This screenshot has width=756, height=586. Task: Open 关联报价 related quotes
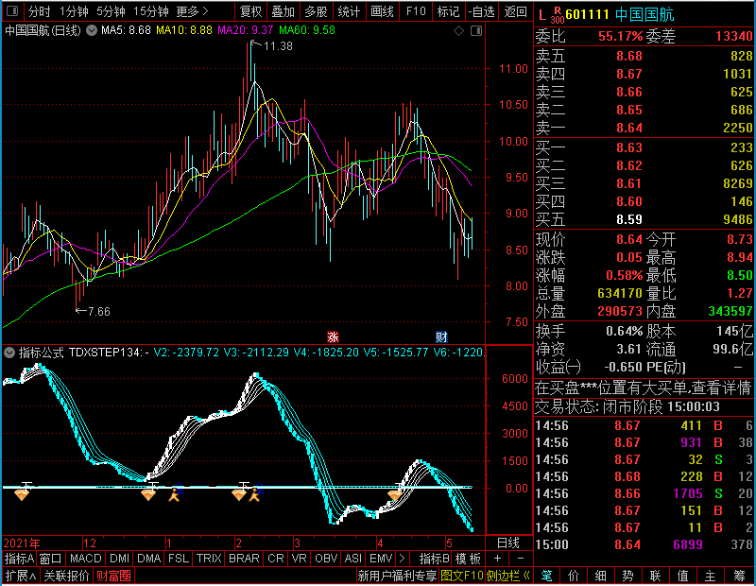(x=66, y=576)
